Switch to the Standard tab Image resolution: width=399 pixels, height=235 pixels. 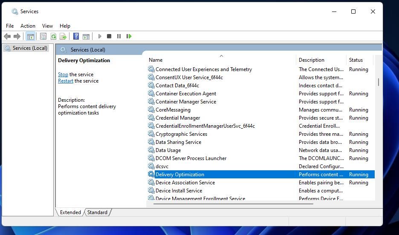97,212
